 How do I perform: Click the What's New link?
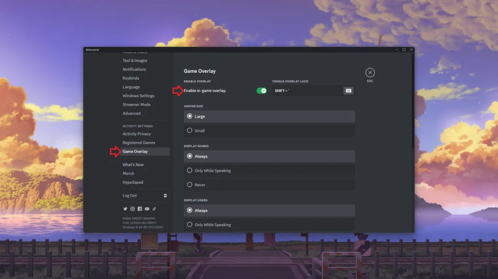coord(133,165)
